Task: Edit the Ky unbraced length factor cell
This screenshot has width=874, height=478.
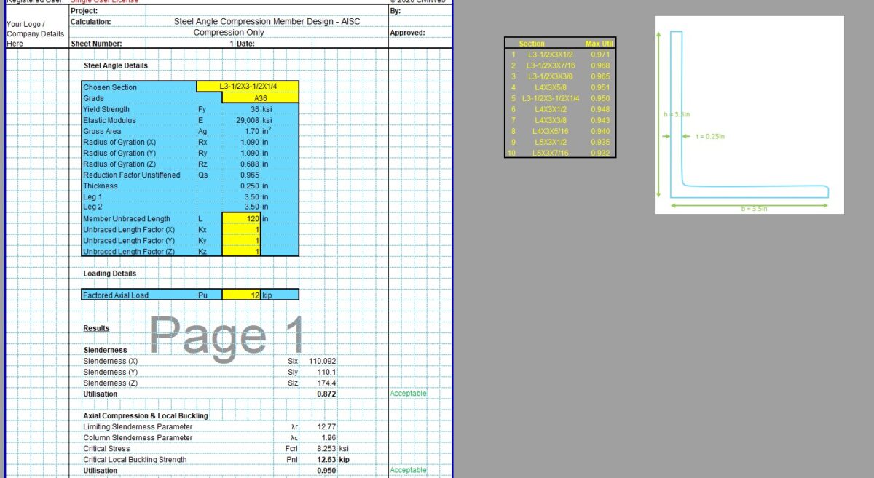Action: tap(242, 240)
